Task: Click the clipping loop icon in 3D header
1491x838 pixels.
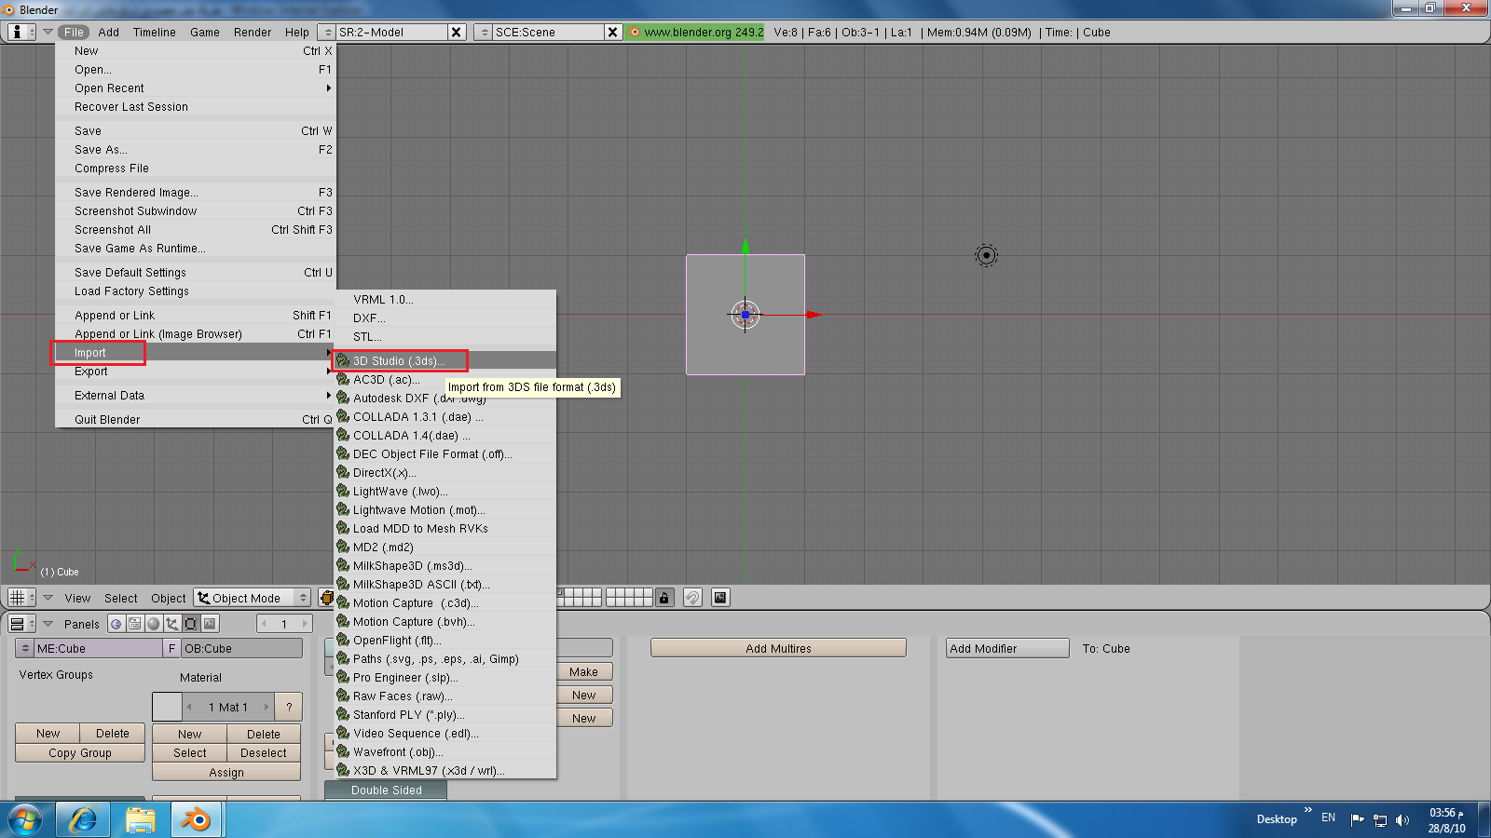Action: pyautogui.click(x=692, y=598)
